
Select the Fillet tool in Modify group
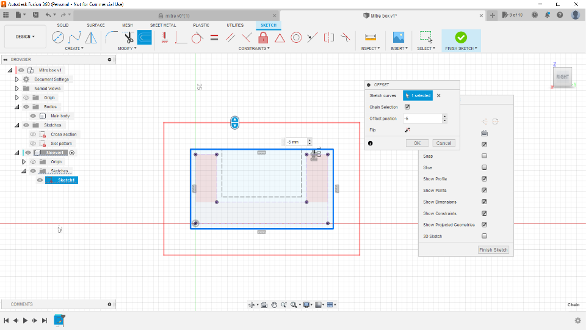[112, 38]
